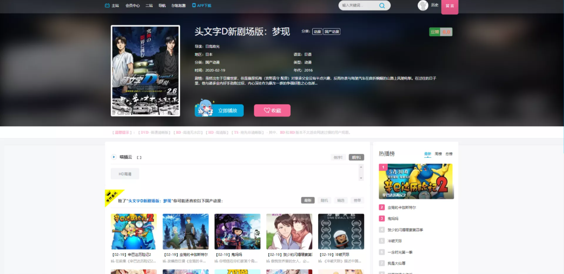
Task: Open 会员中心 in top navigation
Action: (x=132, y=6)
